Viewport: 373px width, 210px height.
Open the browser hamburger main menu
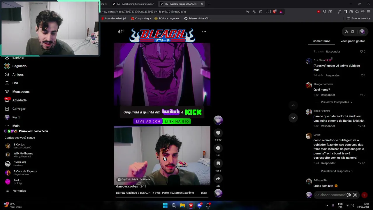(x=369, y=12)
